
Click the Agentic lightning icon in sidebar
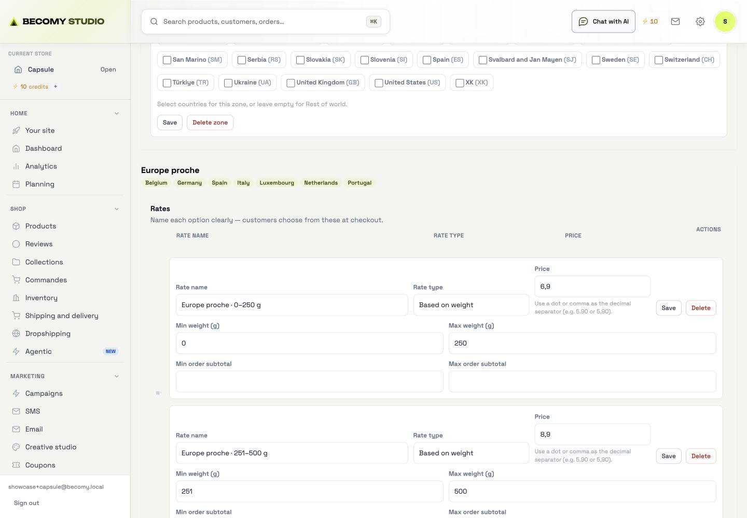[16, 351]
